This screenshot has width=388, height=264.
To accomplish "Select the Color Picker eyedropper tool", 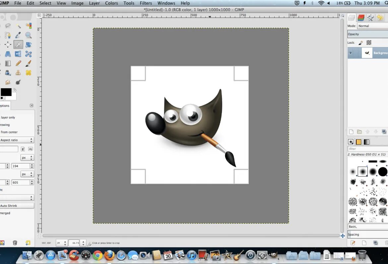I will [x=18, y=35].
